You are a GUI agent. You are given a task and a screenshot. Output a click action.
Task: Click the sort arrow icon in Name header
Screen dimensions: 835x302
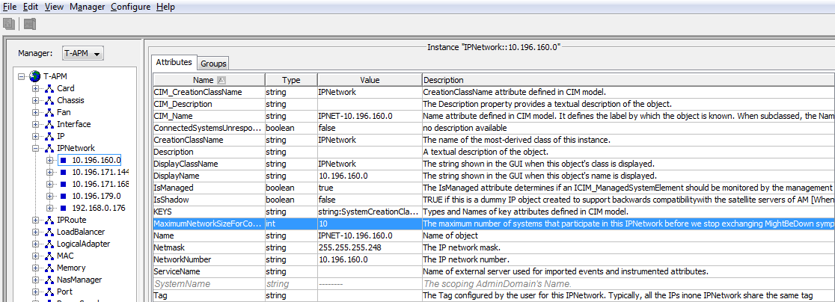(221, 80)
